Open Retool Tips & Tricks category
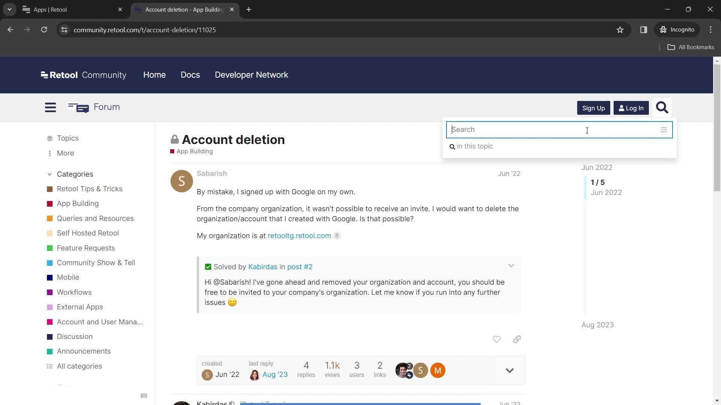 89,189
